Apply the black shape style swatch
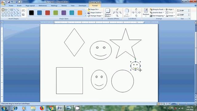The width and height of the screenshot is (197, 111). tap(31, 13)
